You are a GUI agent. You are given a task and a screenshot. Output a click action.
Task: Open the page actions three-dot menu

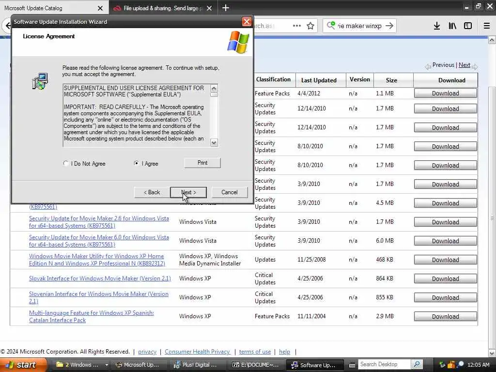point(297,26)
